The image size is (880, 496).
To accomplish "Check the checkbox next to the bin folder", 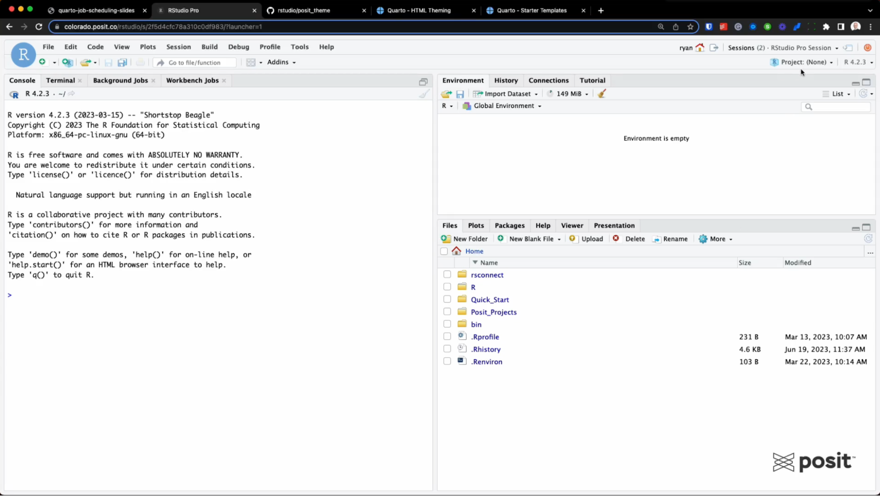I will coord(446,323).
